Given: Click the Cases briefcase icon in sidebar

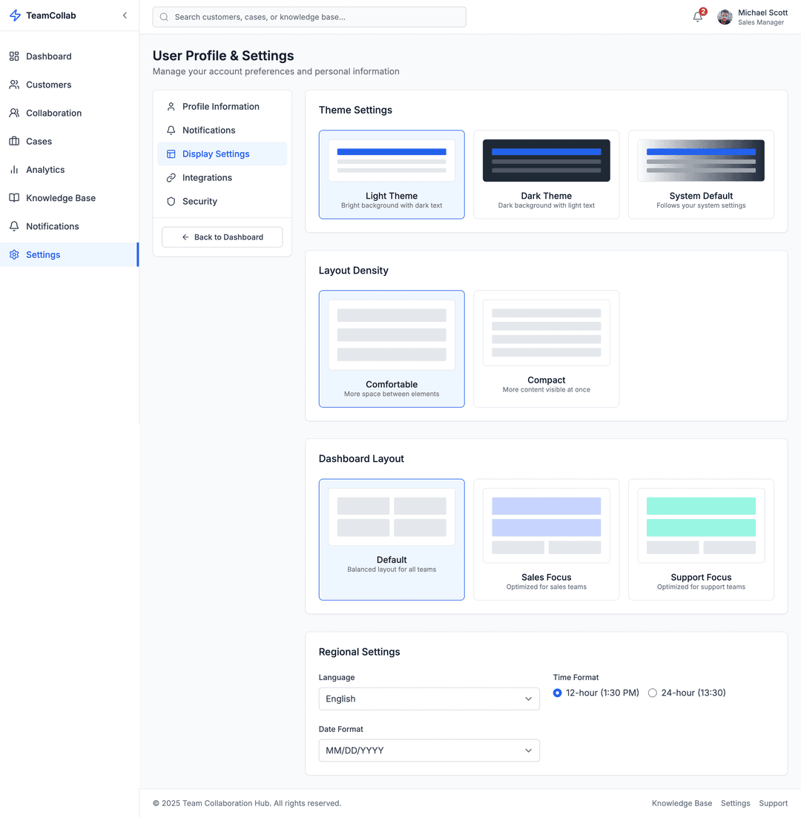Looking at the screenshot, I should click(x=14, y=141).
